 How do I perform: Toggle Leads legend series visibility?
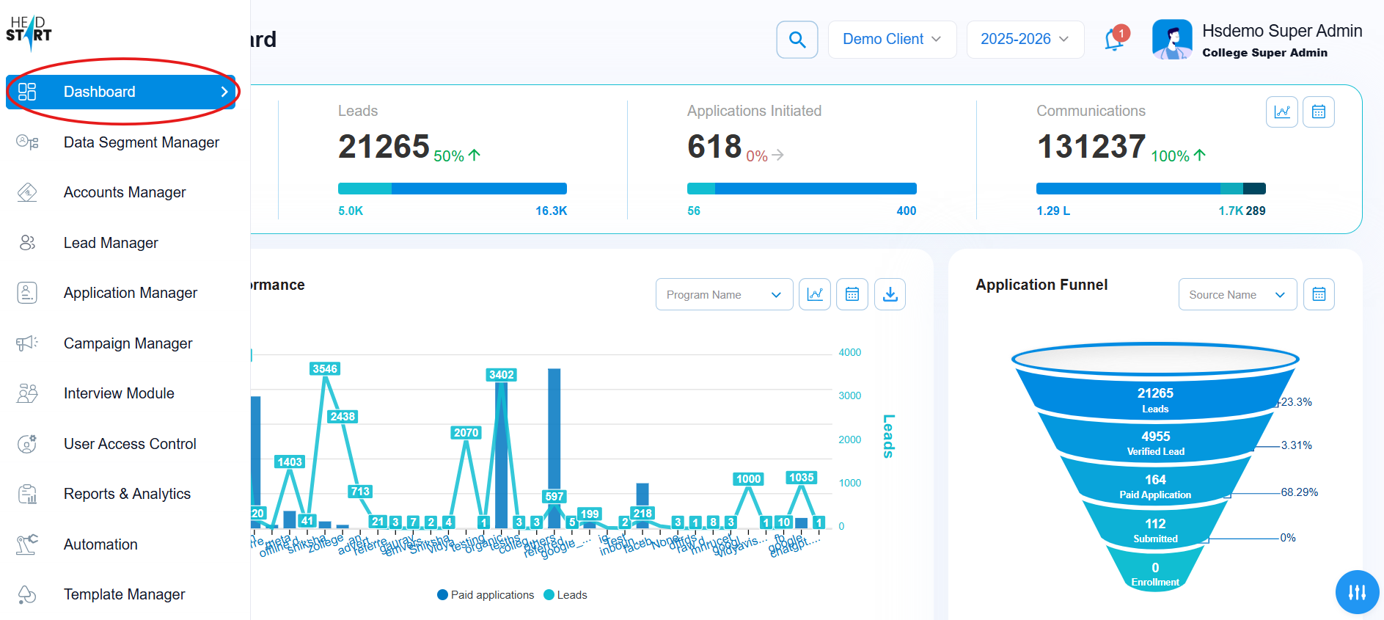[x=565, y=595]
